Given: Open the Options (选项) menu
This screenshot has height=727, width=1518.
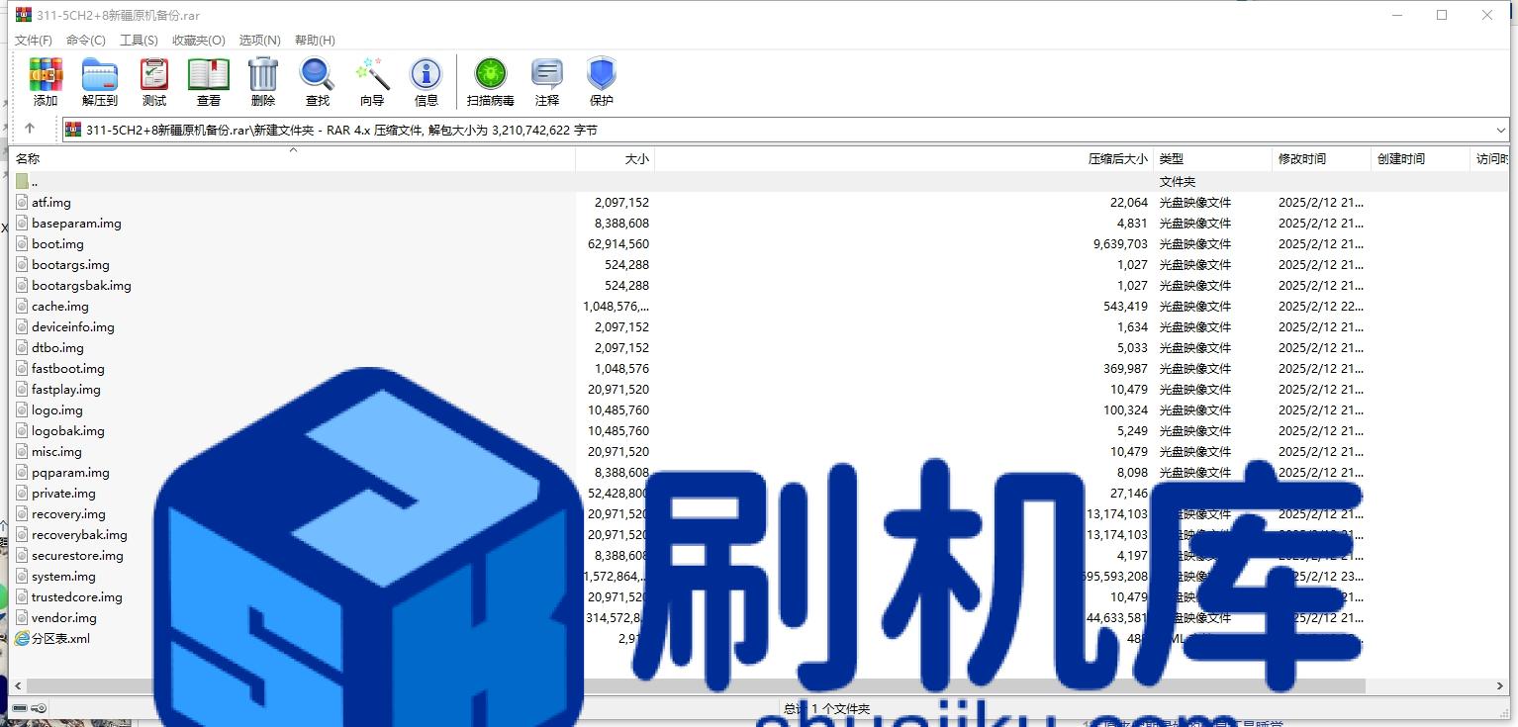Looking at the screenshot, I should point(259,40).
